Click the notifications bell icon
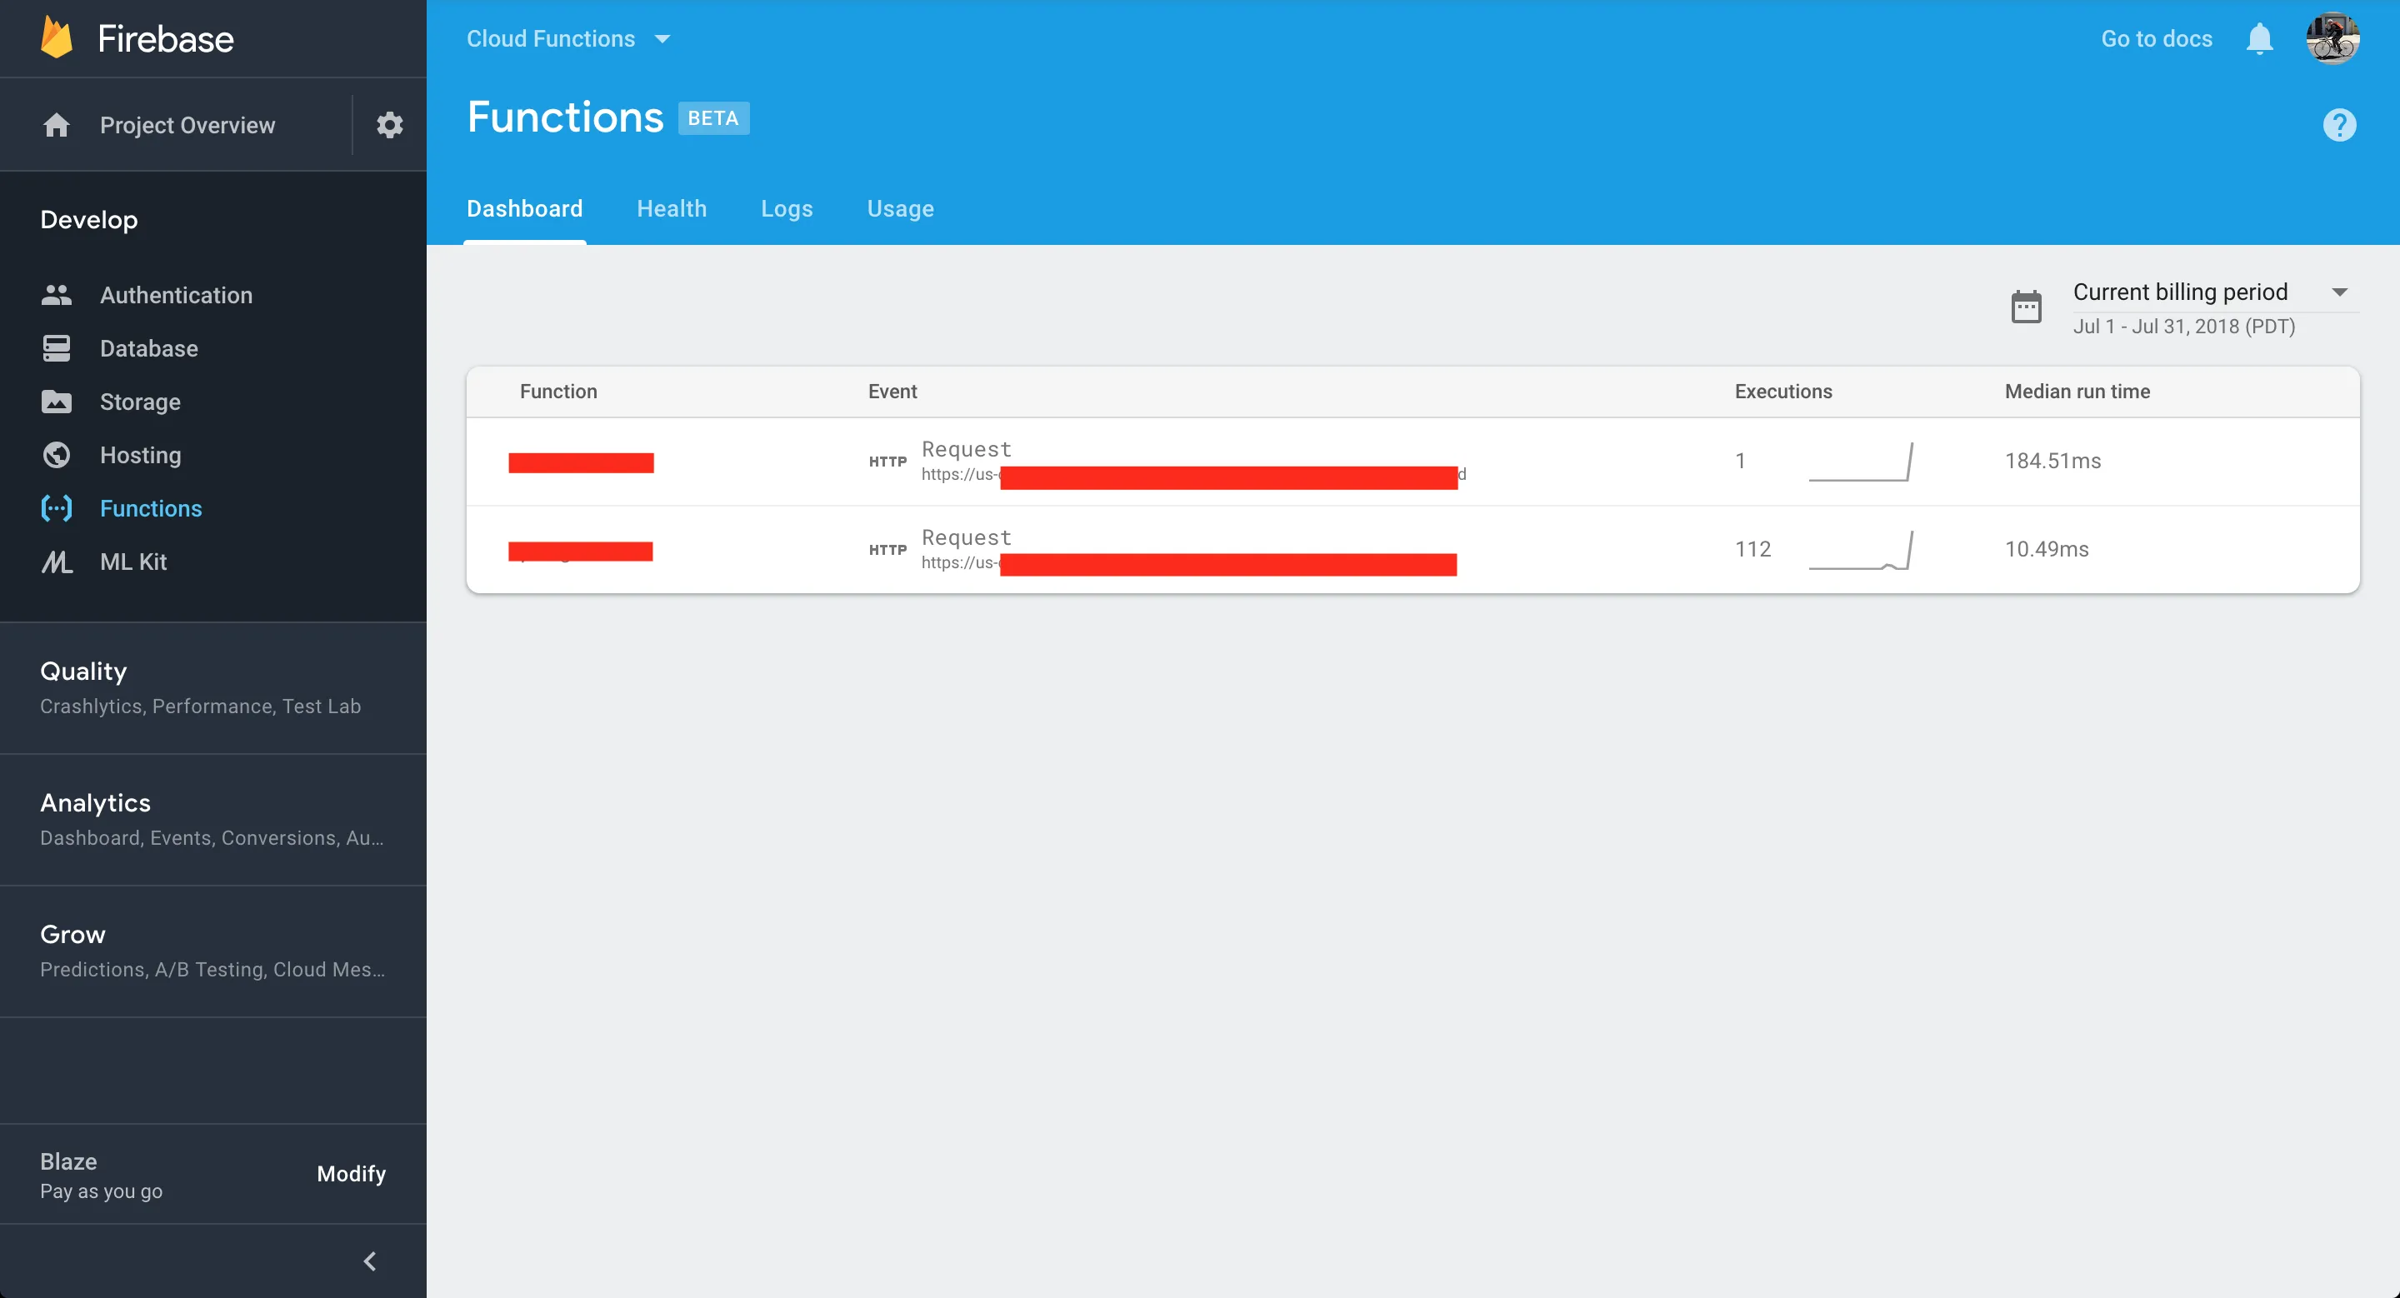The height and width of the screenshot is (1298, 2400). tap(2259, 39)
